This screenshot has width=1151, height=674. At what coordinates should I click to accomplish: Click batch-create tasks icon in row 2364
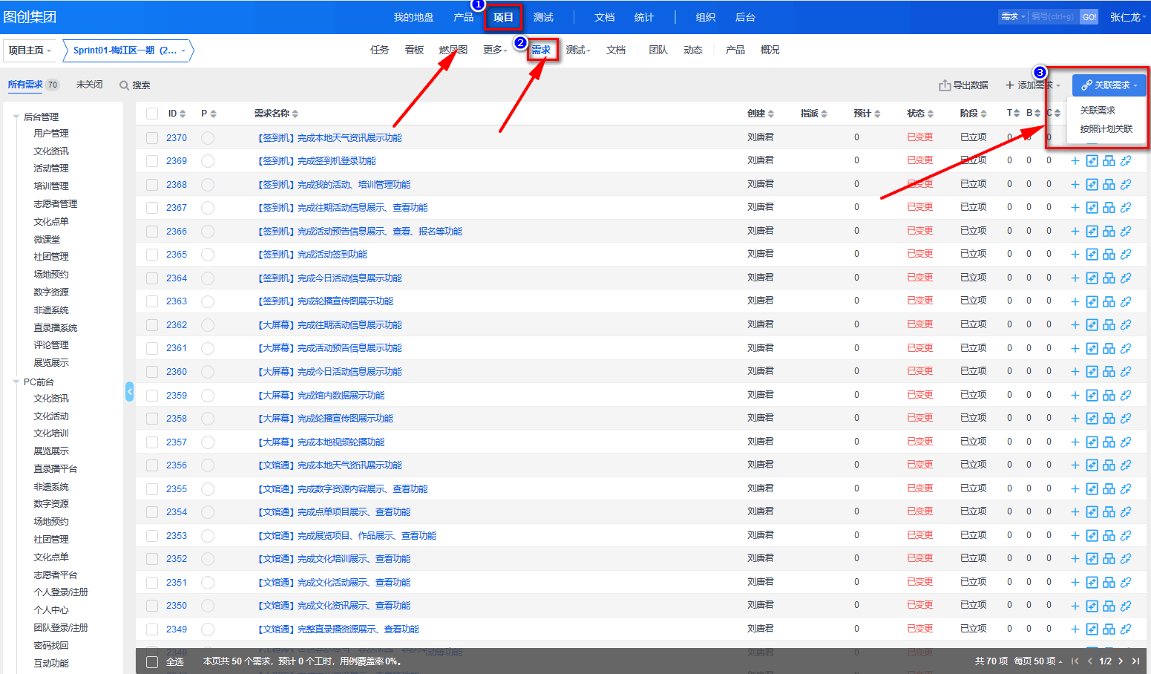click(1092, 278)
